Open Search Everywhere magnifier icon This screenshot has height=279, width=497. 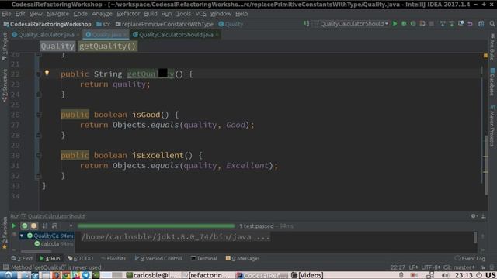coord(492,24)
